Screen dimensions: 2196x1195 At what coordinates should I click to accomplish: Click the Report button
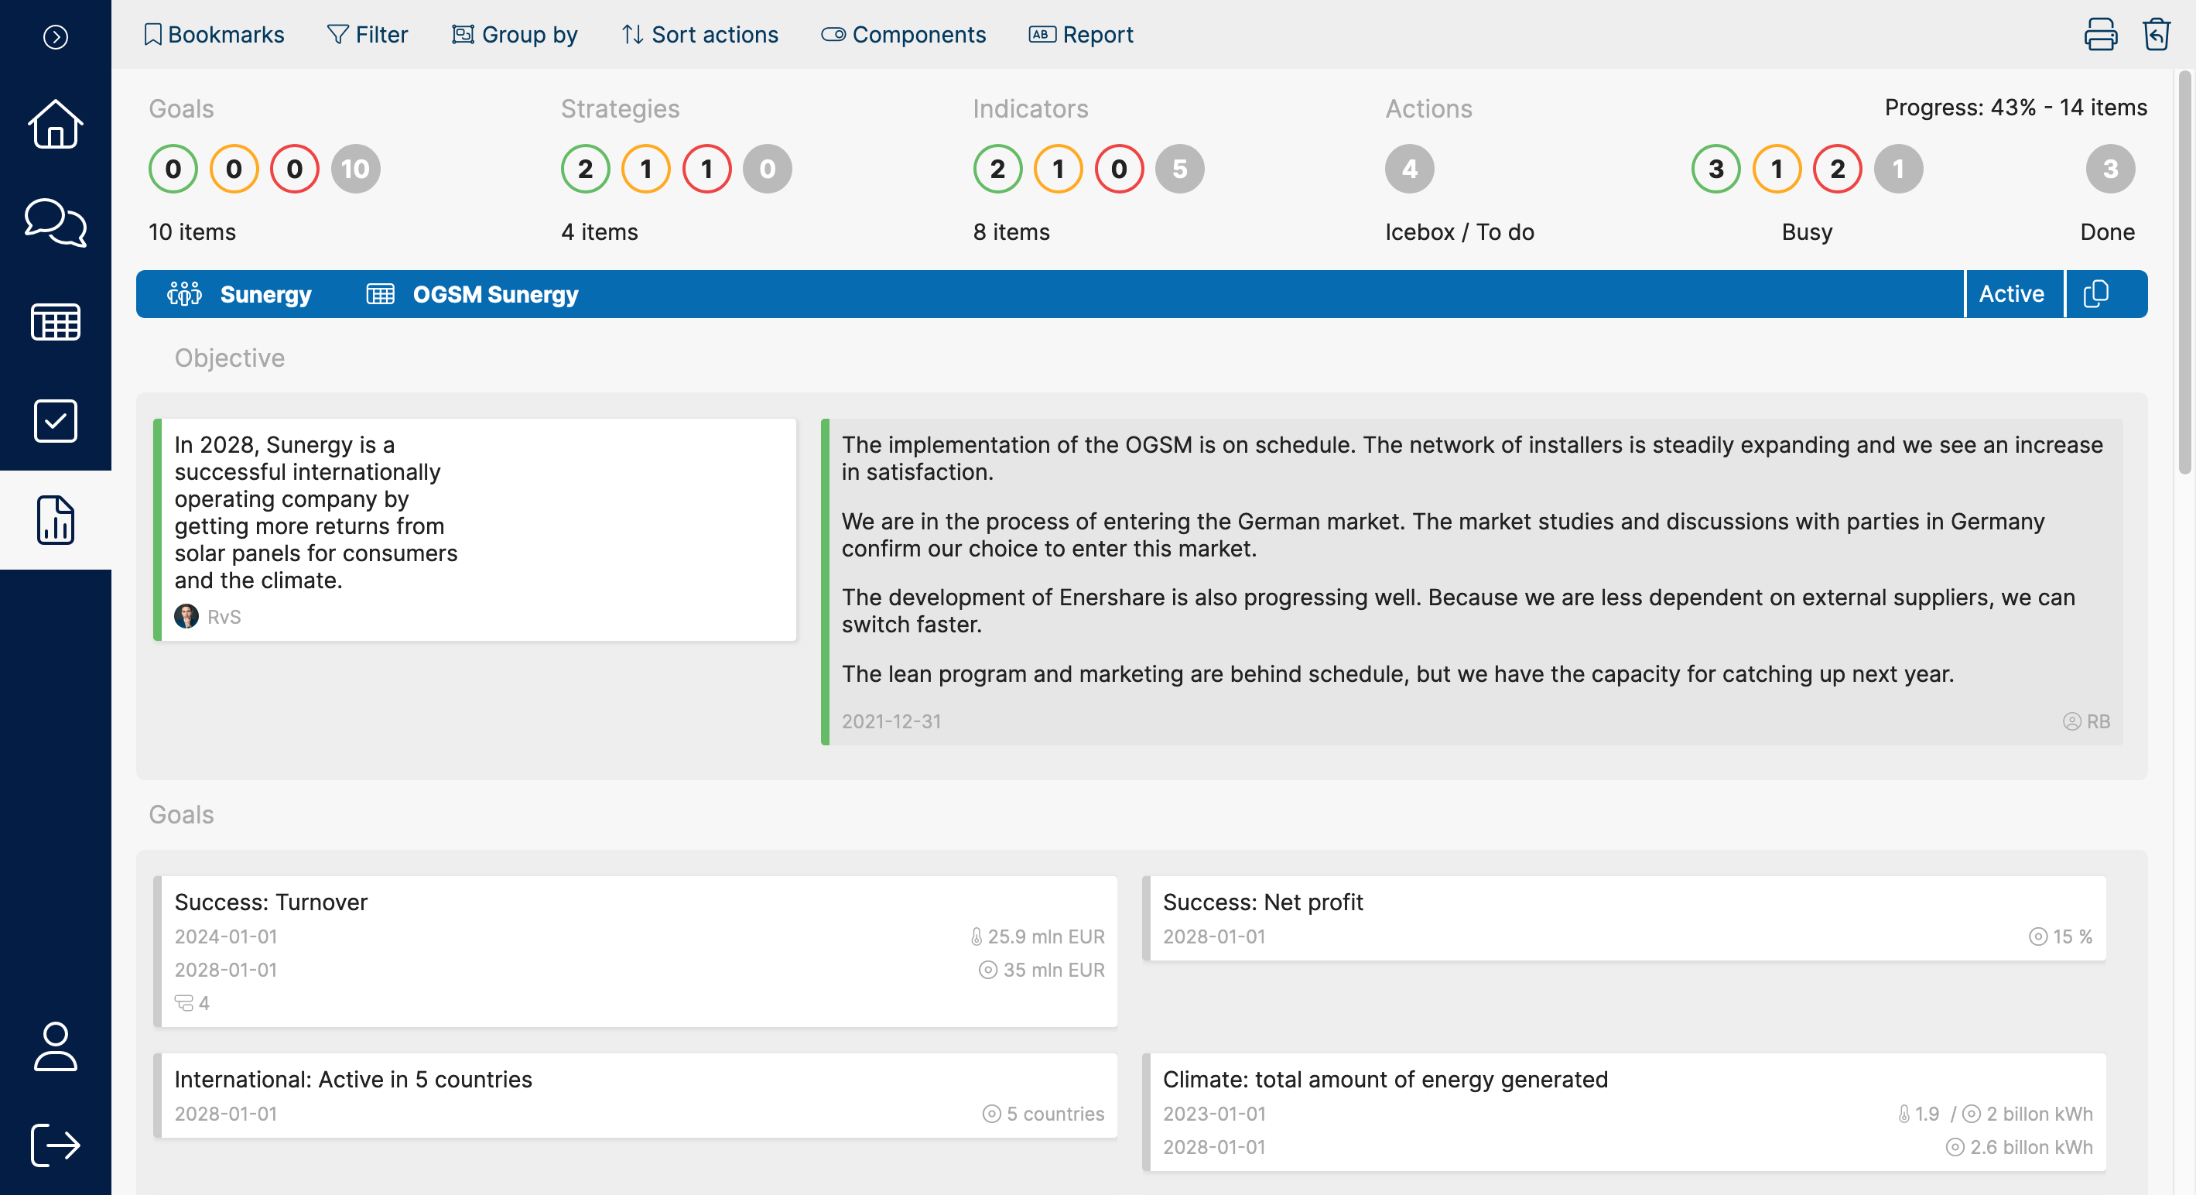tap(1081, 35)
